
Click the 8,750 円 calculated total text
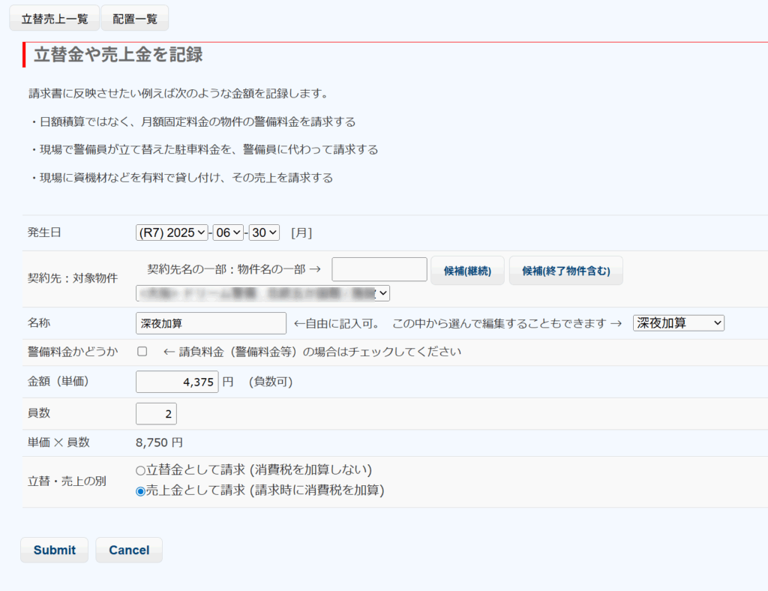point(159,443)
